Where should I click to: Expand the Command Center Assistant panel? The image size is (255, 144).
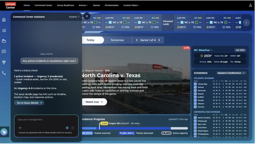pyautogui.click(x=74, y=17)
